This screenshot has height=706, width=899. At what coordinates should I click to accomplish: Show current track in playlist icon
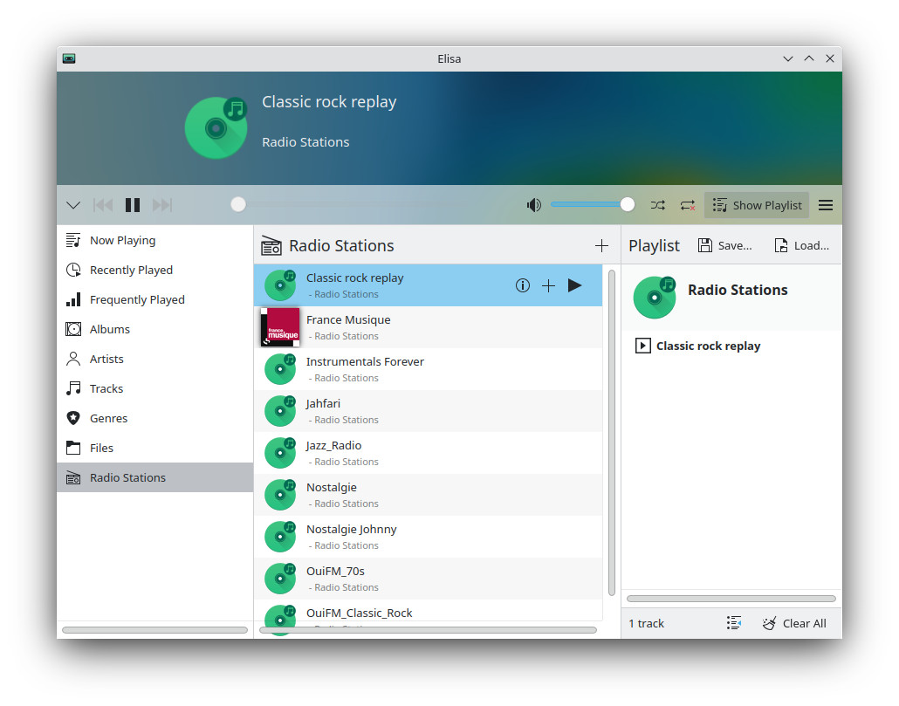tap(734, 623)
